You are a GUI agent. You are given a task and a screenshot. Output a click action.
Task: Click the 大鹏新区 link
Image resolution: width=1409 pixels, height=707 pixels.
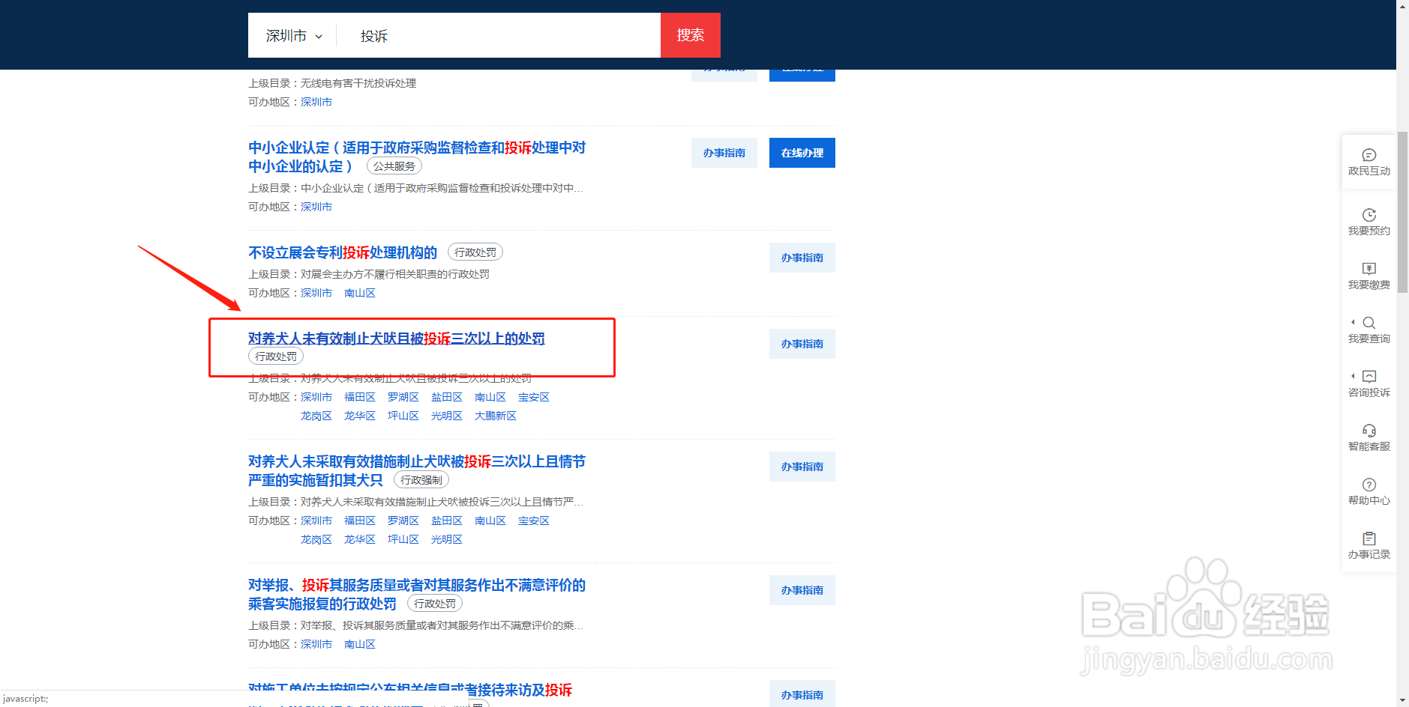click(495, 415)
